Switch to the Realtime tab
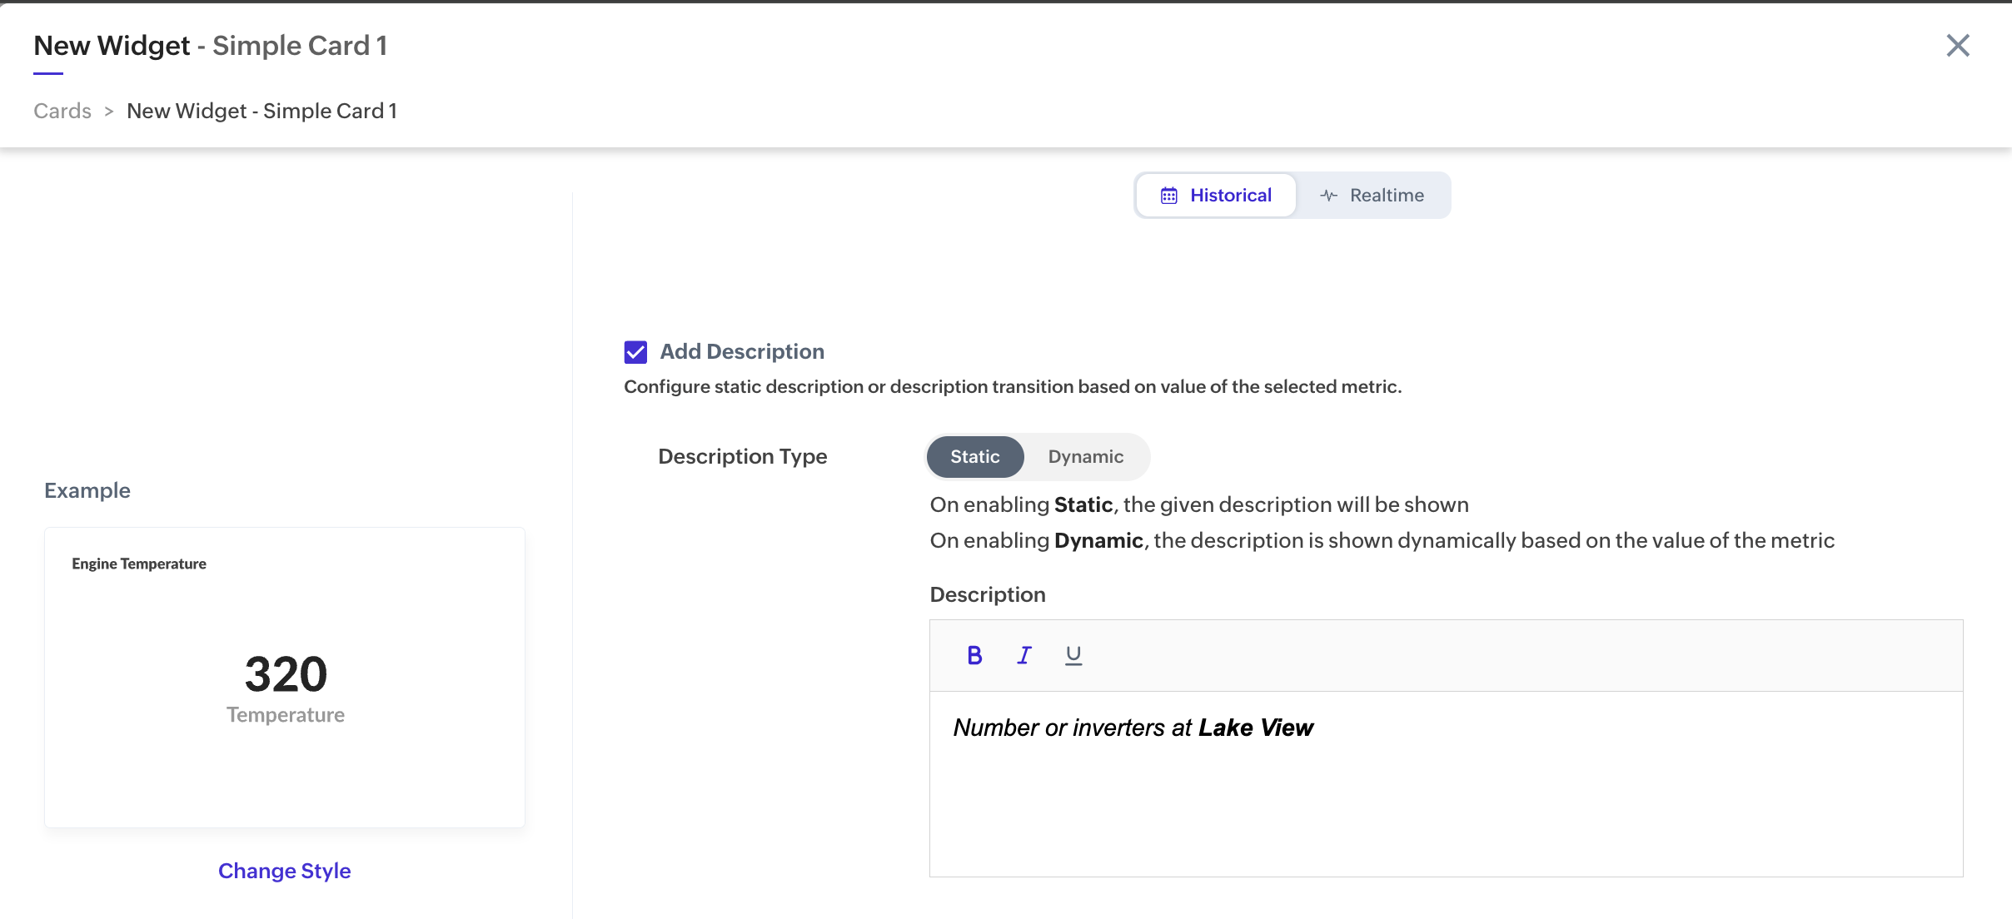The width and height of the screenshot is (2012, 919). pyautogui.click(x=1372, y=196)
